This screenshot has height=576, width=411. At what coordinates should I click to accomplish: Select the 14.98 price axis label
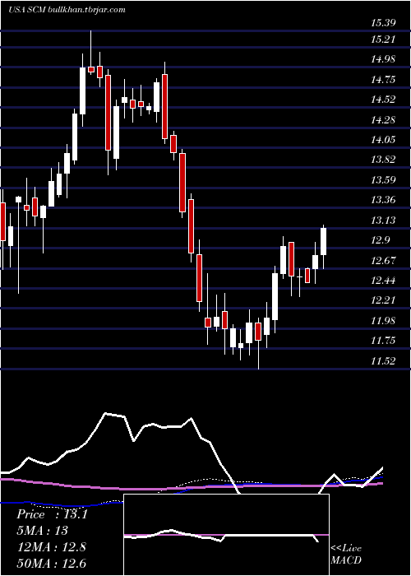[x=383, y=58]
